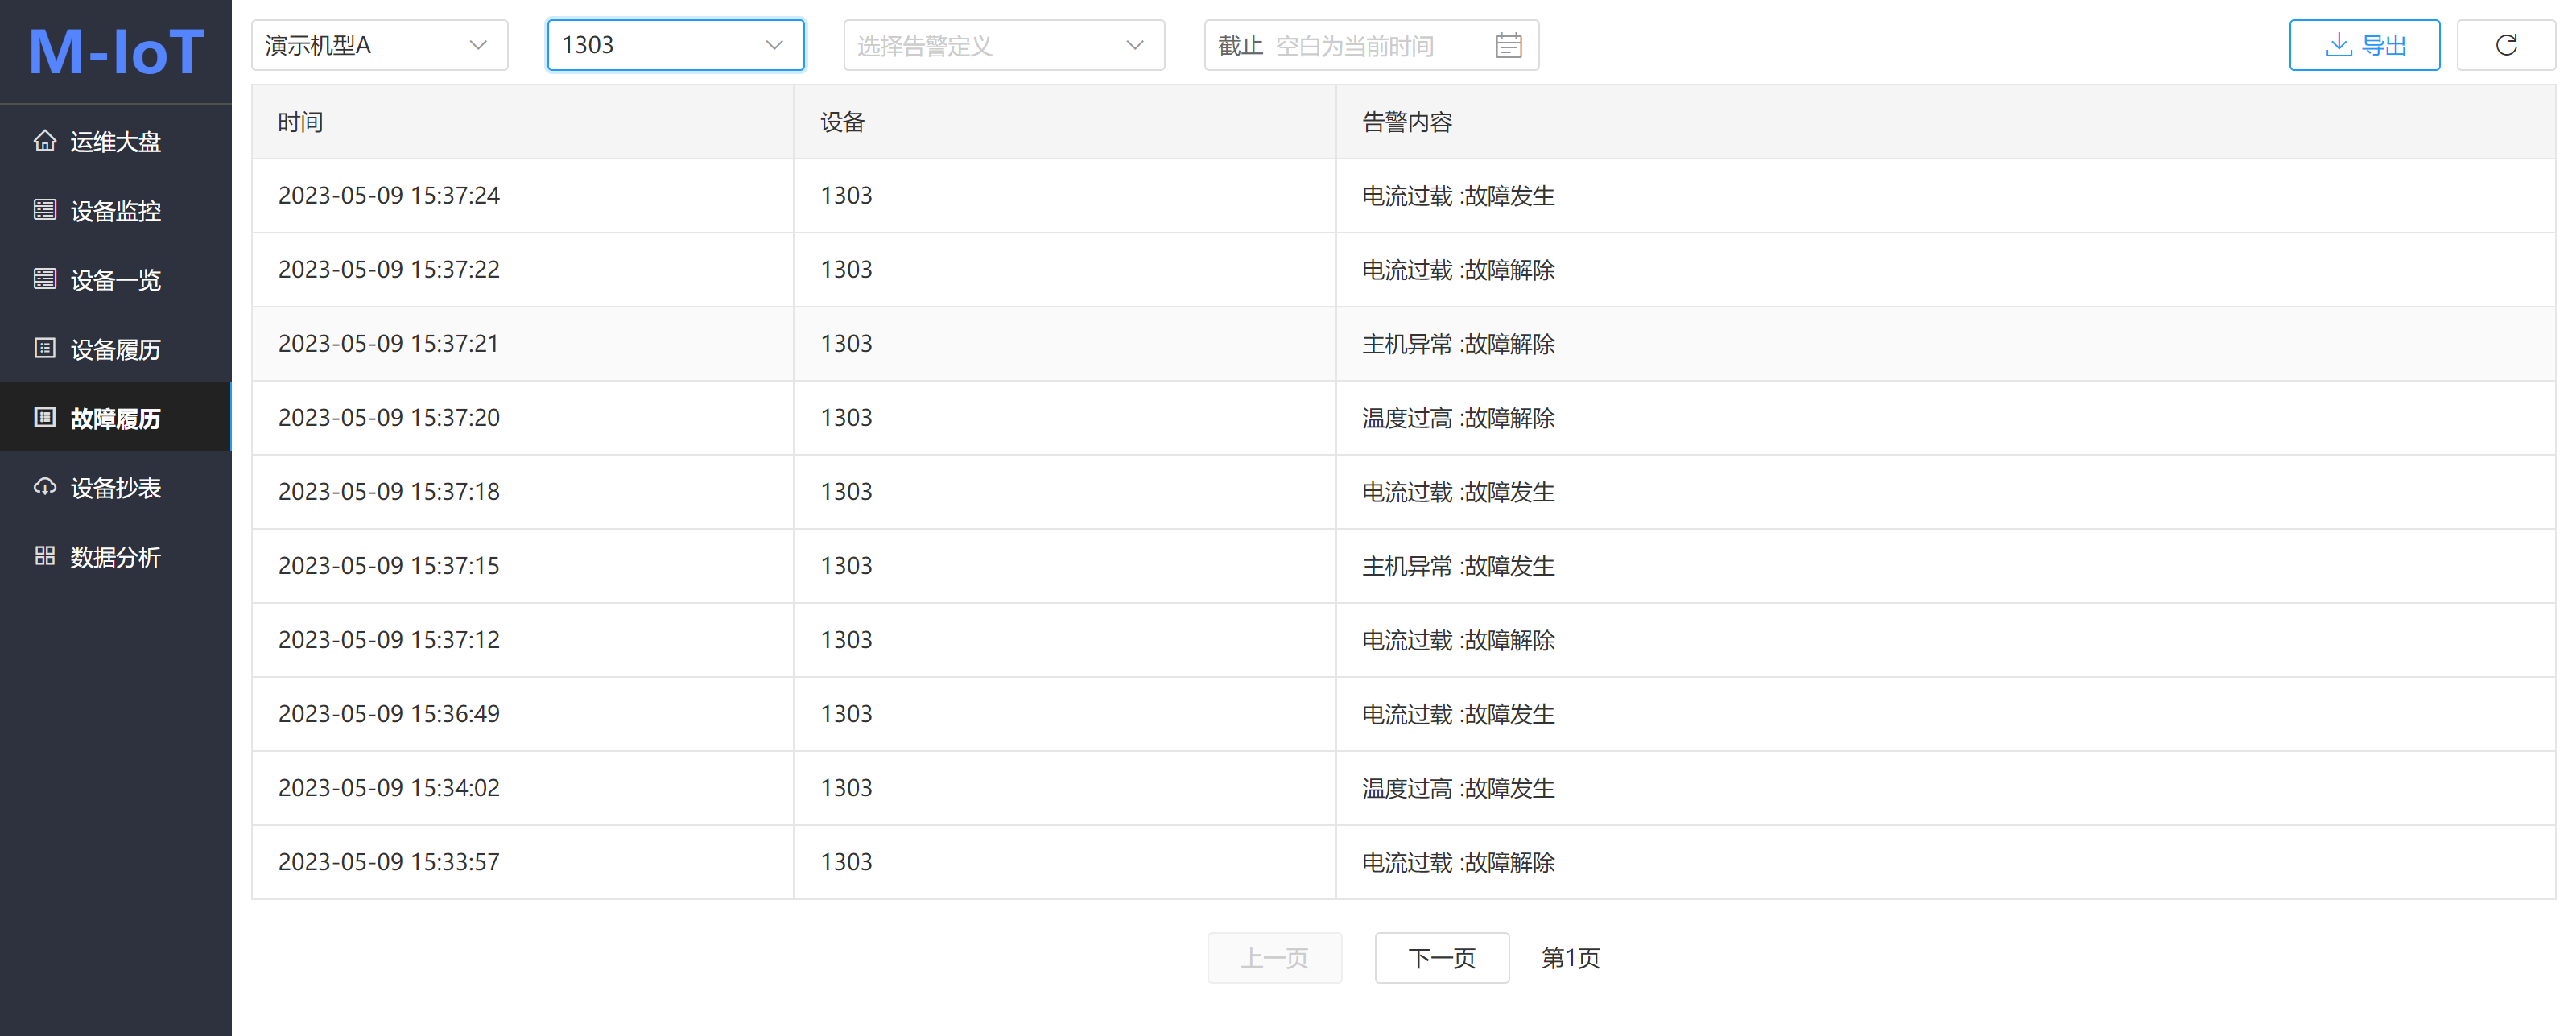Click 电流过载 :故障解除 in the 15:37:22 row
Image resolution: width=2576 pixels, height=1036 pixels.
point(1458,269)
